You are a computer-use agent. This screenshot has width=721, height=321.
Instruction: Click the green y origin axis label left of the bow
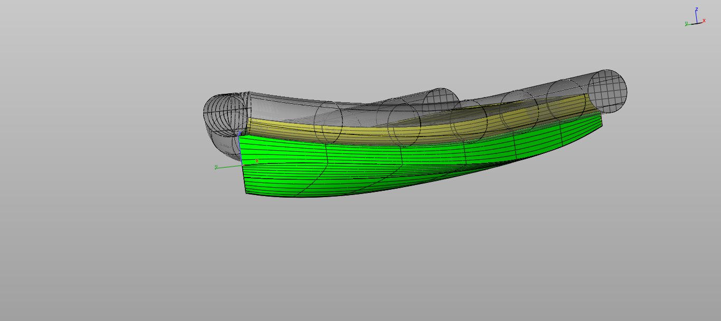tap(216, 167)
